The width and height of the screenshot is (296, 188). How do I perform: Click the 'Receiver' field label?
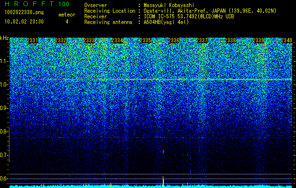tap(96, 16)
